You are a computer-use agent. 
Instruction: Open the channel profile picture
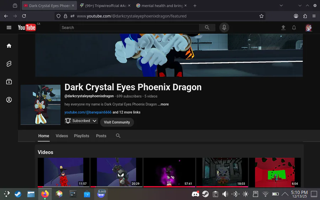[41, 104]
